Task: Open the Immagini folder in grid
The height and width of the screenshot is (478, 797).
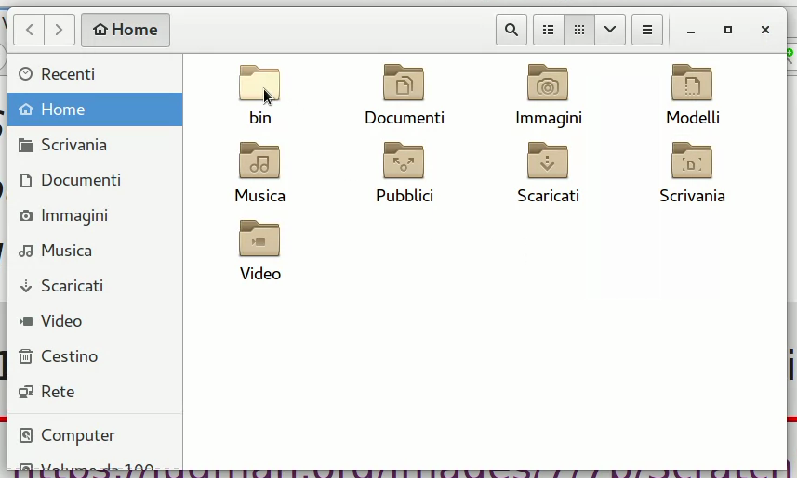Action: point(548,84)
